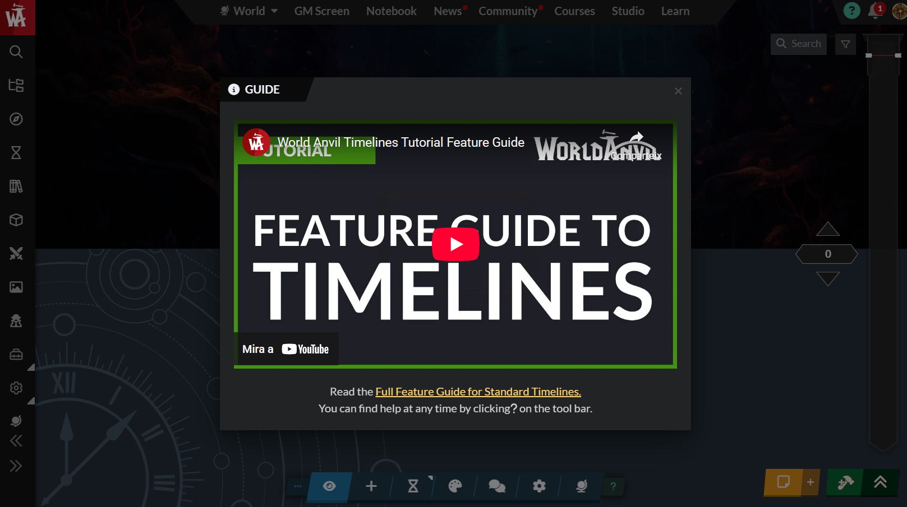907x507 pixels.
Task: Open the orange sticky note button
Action: (x=783, y=482)
